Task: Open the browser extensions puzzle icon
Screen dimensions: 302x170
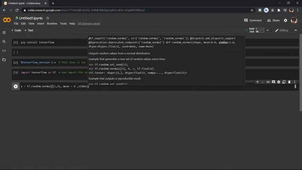Action: click(279, 10)
